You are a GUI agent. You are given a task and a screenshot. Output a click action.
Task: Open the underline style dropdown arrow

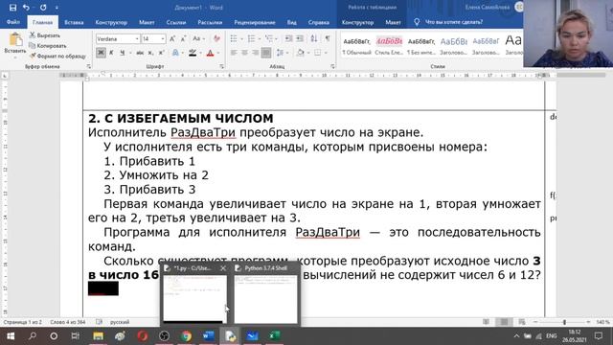pyautogui.click(x=129, y=53)
